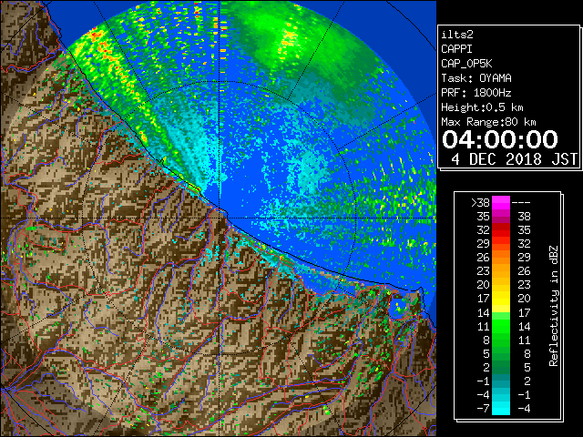Click the 'PRF: 1800Hz' line
The height and width of the screenshot is (437, 583).
pyautogui.click(x=476, y=93)
